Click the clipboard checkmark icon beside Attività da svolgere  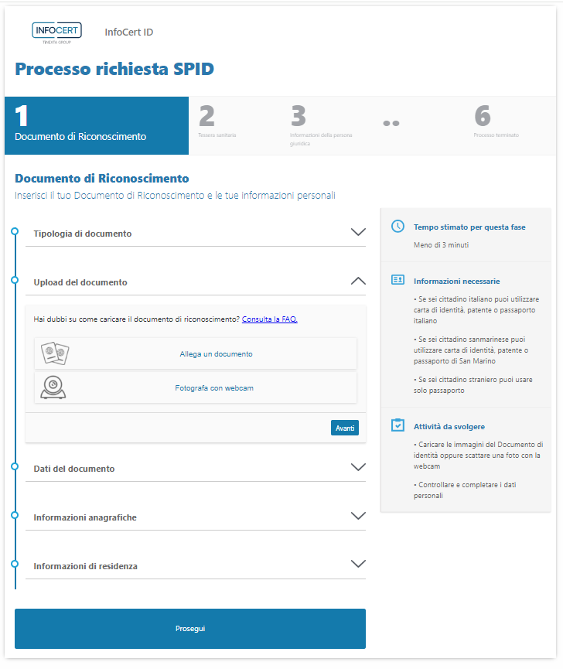coord(398,425)
